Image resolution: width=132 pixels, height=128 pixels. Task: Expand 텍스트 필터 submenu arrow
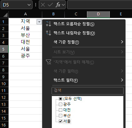coord(122,80)
